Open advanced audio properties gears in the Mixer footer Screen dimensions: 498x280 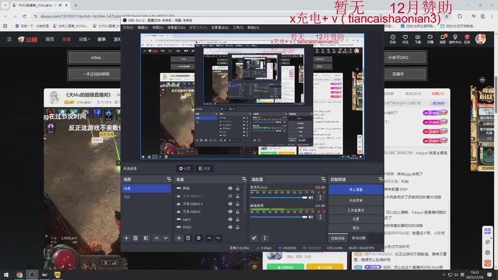click(254, 238)
